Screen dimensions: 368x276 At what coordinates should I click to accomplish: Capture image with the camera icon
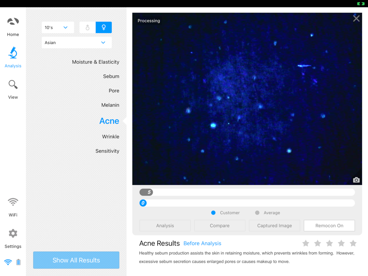356,180
